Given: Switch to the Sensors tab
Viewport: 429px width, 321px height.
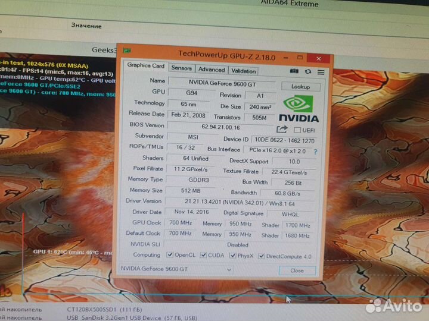Looking at the screenshot, I should [181, 68].
